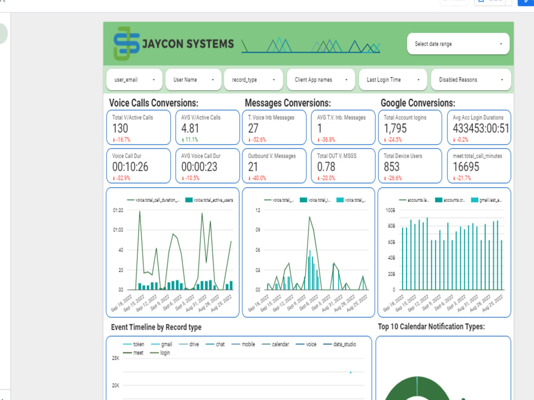Toggle the chat legend series

[x=215, y=344]
